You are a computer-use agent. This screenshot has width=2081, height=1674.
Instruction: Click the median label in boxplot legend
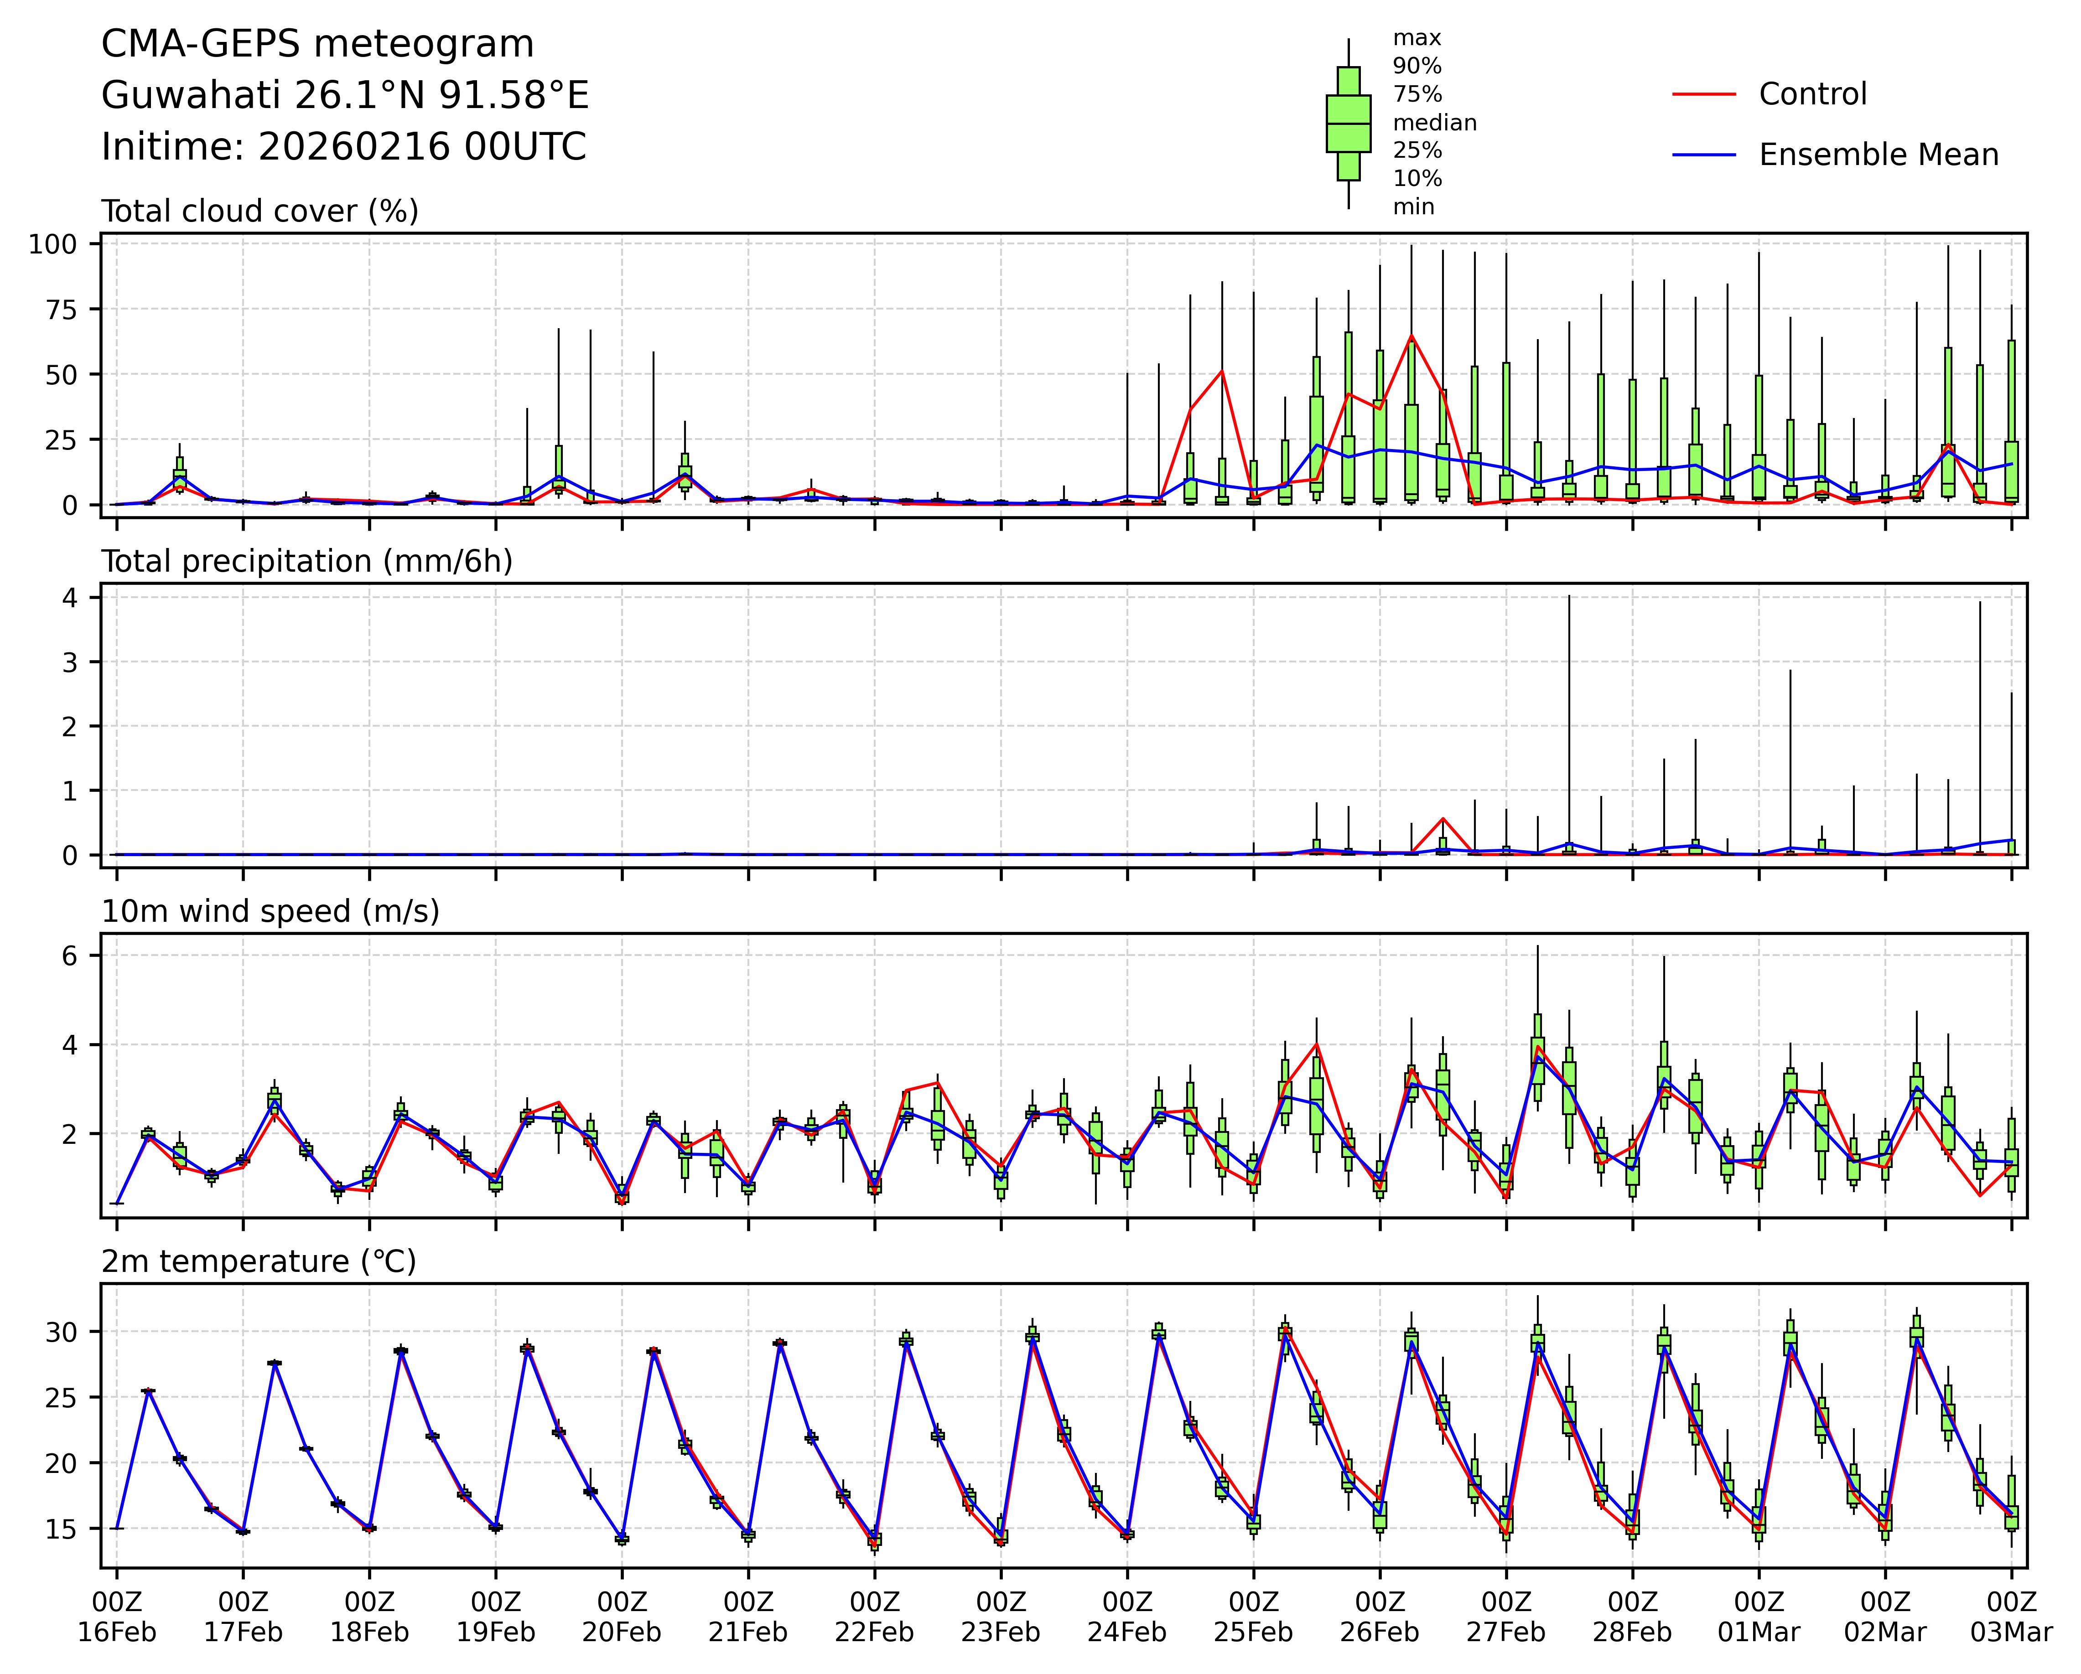tap(1434, 124)
